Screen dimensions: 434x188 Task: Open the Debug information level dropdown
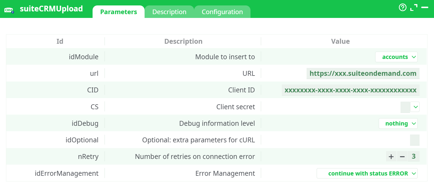point(398,123)
